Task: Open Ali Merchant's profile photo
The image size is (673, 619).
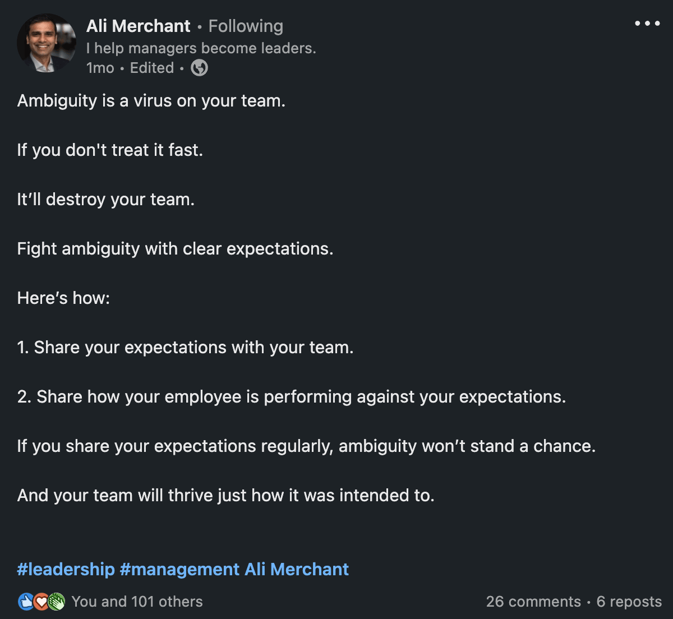Action: [47, 43]
